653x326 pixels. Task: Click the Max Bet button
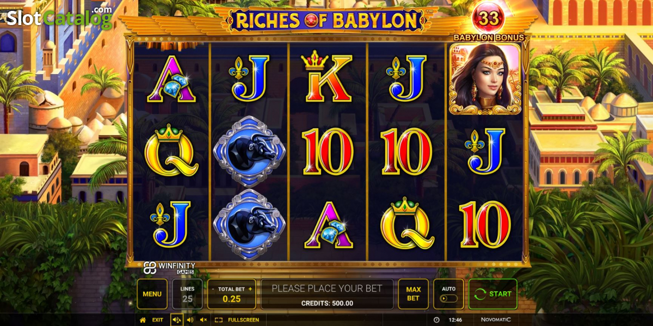click(x=414, y=294)
